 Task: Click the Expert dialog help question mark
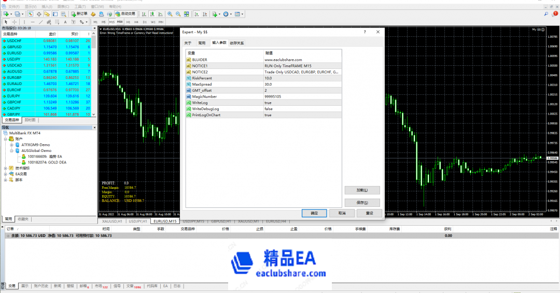click(x=365, y=32)
